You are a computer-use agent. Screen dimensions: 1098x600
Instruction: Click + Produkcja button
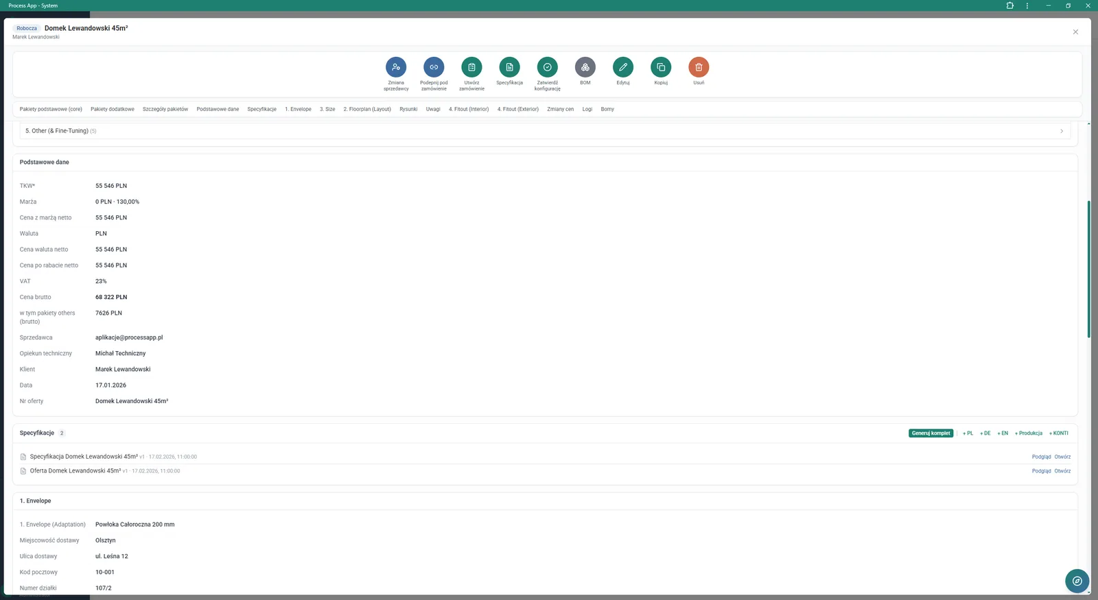point(1029,433)
